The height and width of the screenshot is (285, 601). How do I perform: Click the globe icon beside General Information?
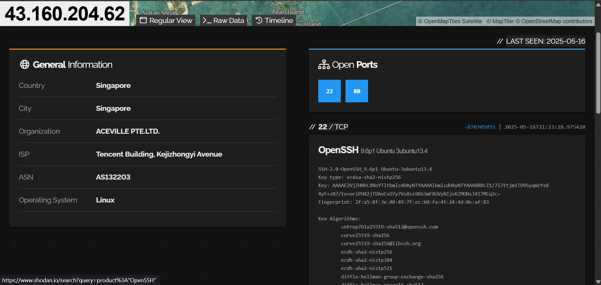point(24,64)
